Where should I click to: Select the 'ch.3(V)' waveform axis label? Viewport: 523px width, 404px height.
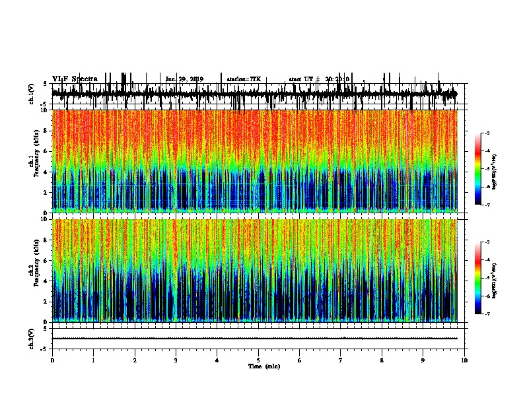tap(32, 339)
